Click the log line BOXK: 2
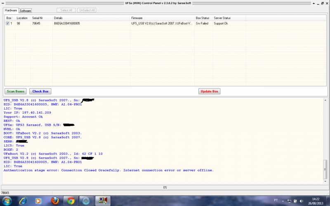The image size is (330, 206). tap(11, 150)
